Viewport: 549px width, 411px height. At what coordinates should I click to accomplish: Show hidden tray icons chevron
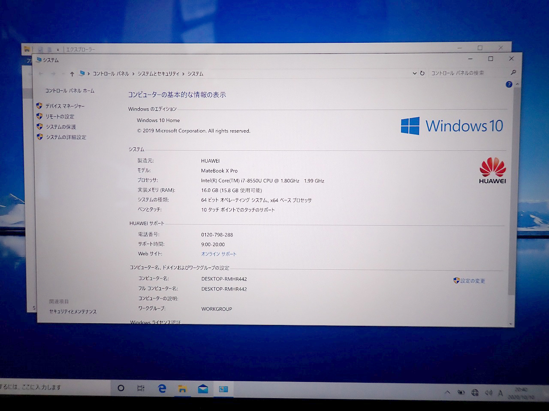point(447,392)
